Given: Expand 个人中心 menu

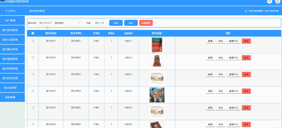Looking at the screenshot, I should coord(11,11).
